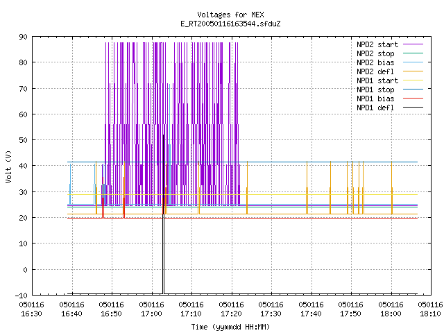Click the dark blue NPD1 stop legend line
This screenshot has height=333, width=444.
point(413,89)
